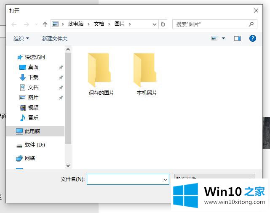This screenshot has width=270, height=213.
Task: Open help with the question mark
Action: tap(253, 38)
